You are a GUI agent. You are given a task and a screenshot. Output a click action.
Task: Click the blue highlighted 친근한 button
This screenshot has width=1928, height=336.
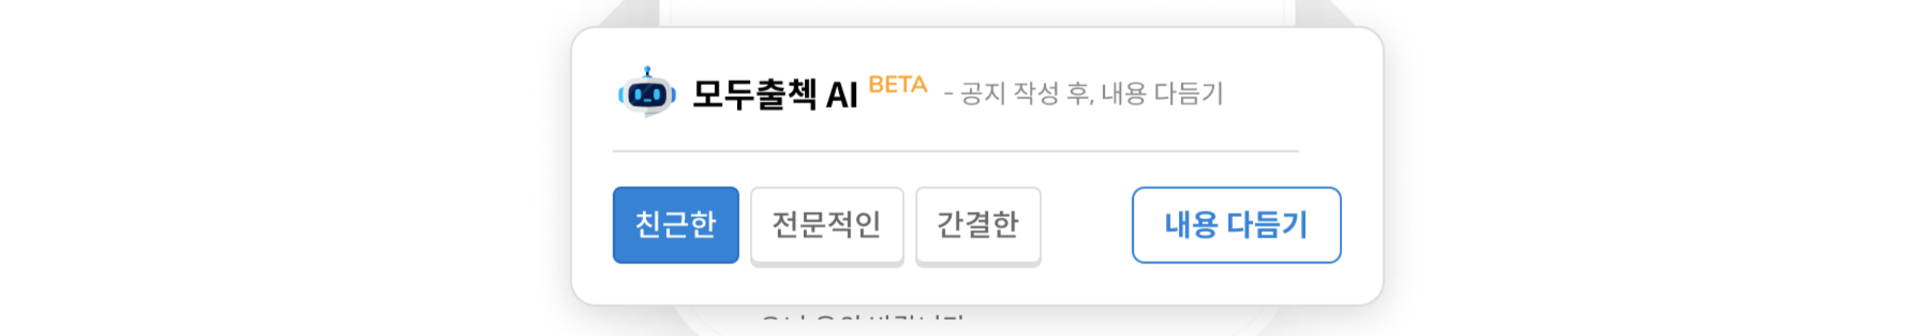[x=675, y=225]
